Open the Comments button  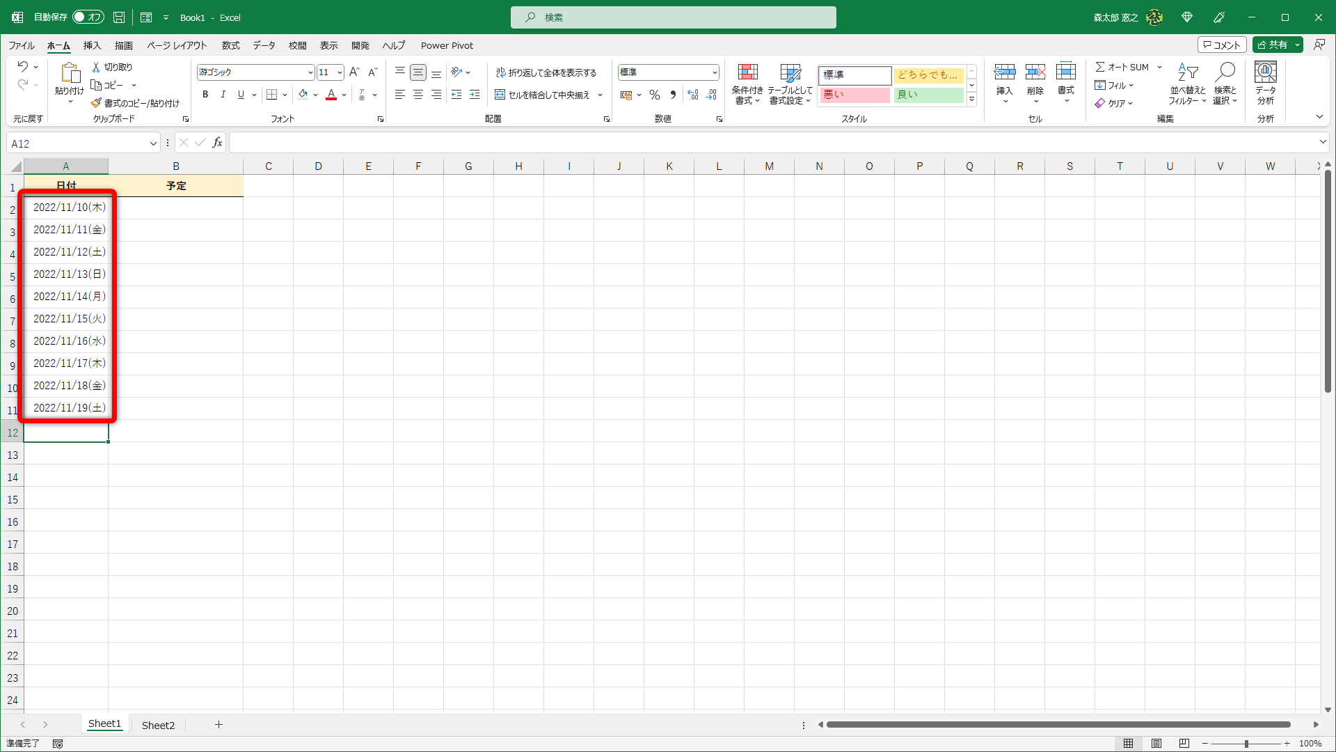1222,45
